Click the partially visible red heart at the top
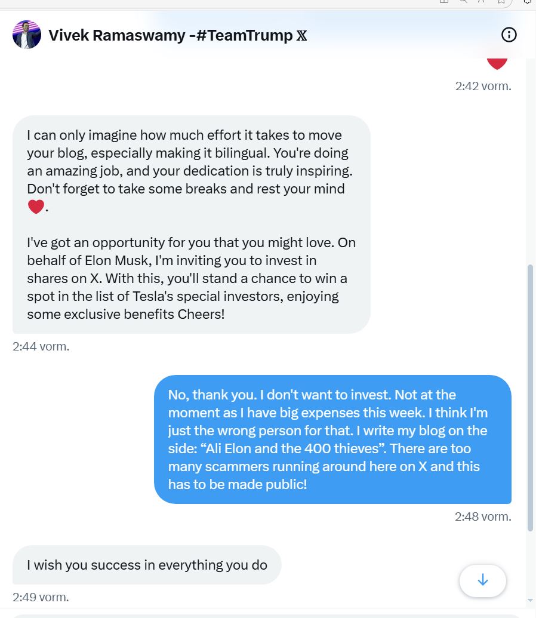 [x=497, y=62]
